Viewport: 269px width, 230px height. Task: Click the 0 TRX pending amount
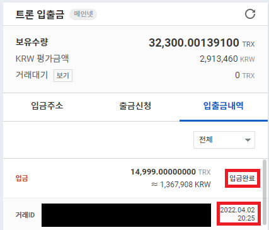click(x=245, y=75)
